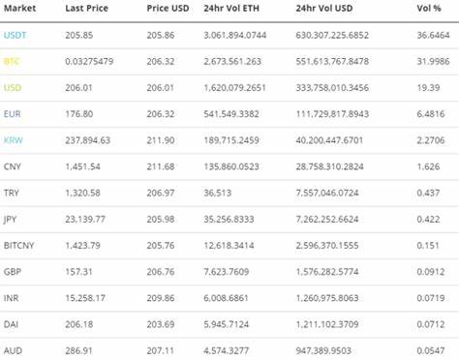The width and height of the screenshot is (459, 360).
Task: Select the GBP market row label
Action: click(x=13, y=272)
